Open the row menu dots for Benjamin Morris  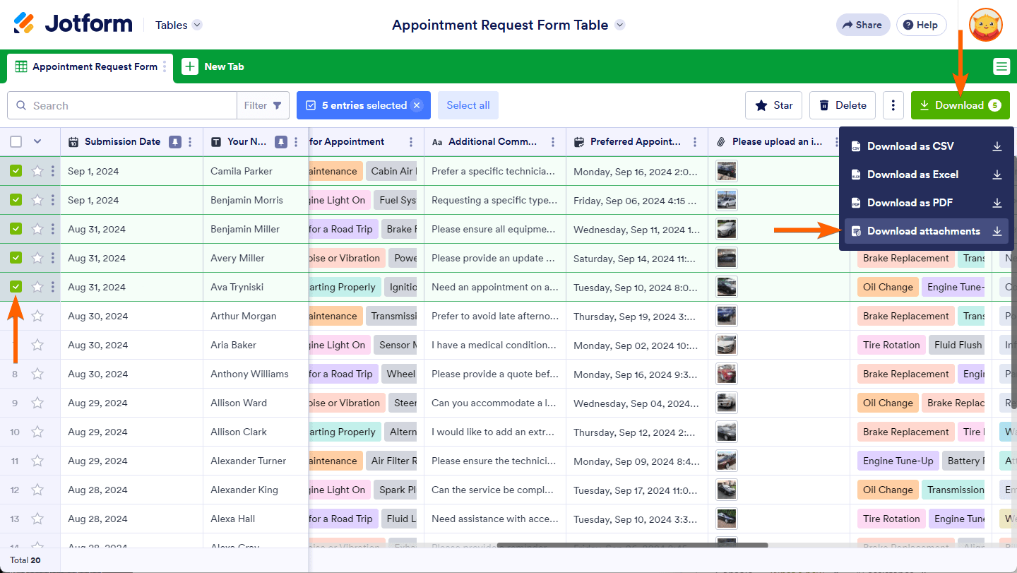click(53, 200)
